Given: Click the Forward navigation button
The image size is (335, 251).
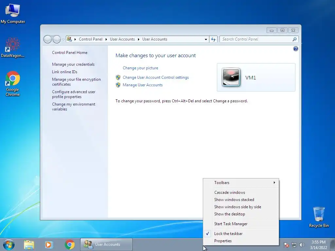Looking at the screenshot, I should coord(57,39).
